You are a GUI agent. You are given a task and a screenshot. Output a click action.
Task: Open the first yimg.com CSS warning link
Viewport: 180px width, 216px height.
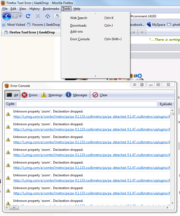click(91, 117)
